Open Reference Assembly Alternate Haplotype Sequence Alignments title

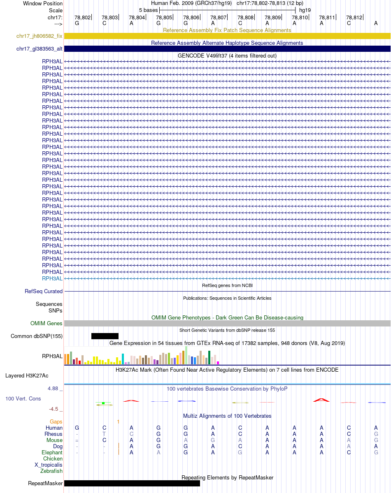click(x=227, y=43)
